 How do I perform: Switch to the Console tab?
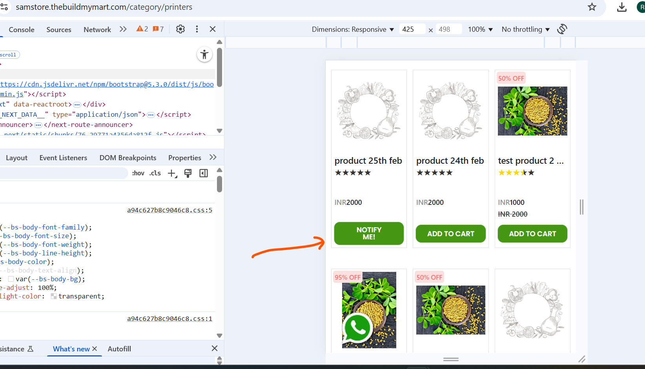22,29
